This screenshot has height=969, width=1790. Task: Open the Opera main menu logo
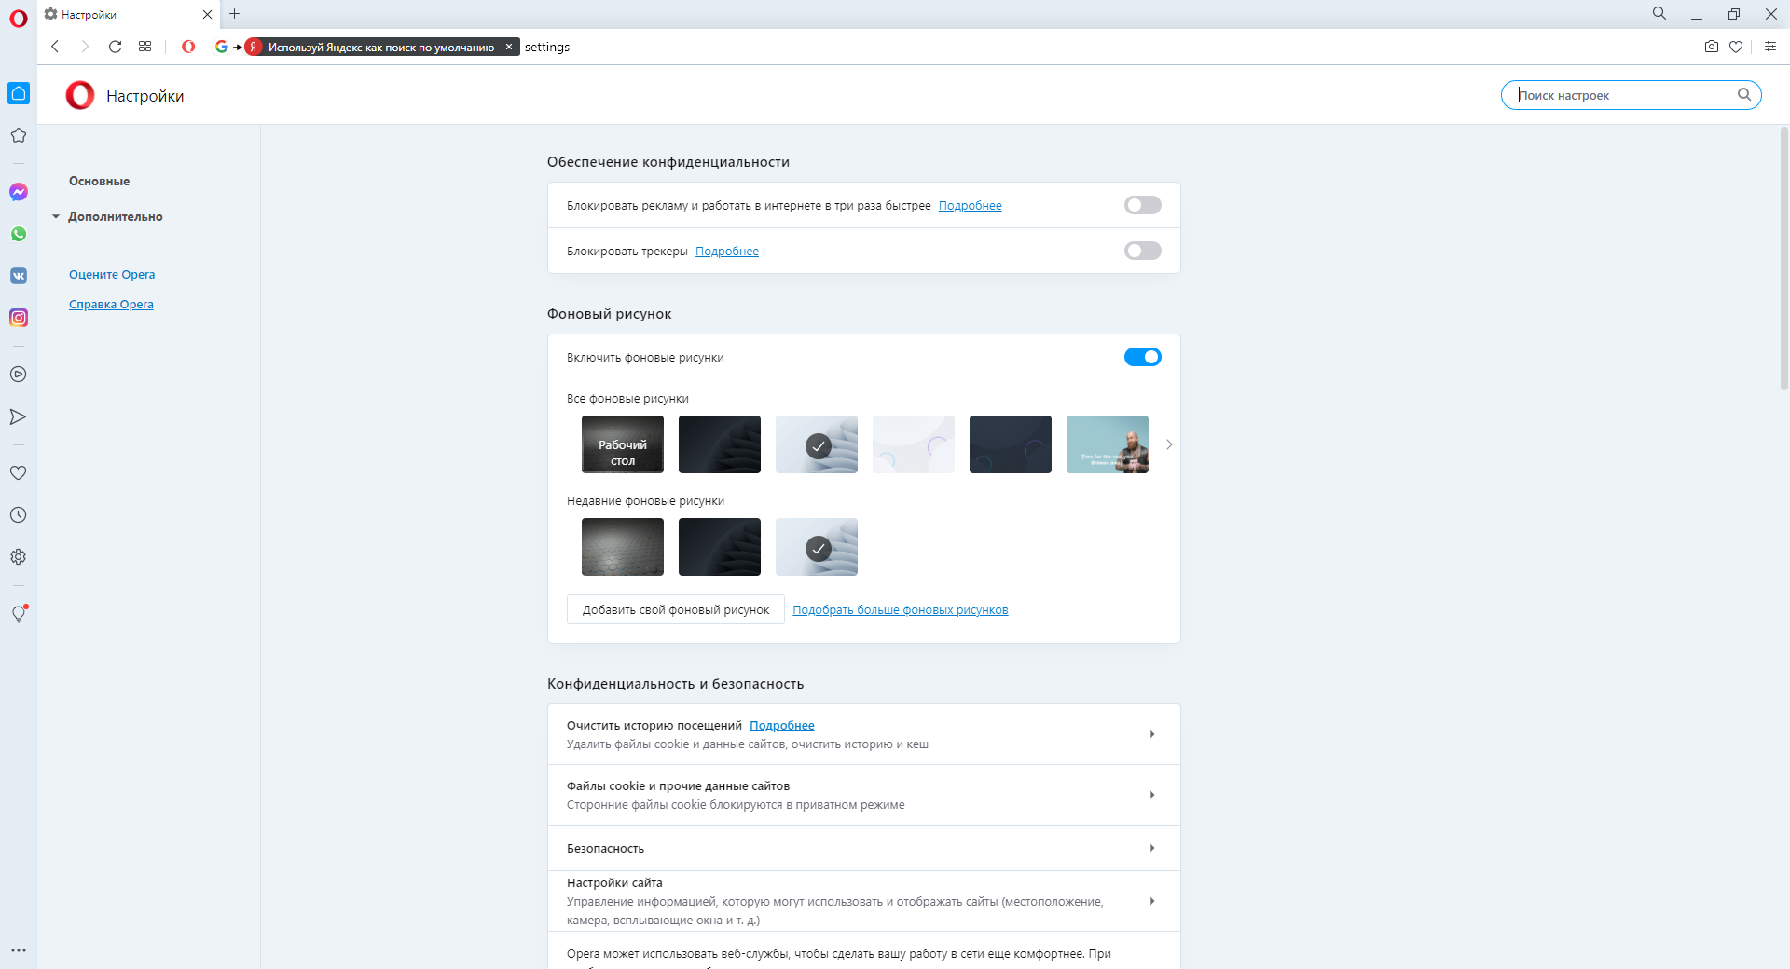19,19
